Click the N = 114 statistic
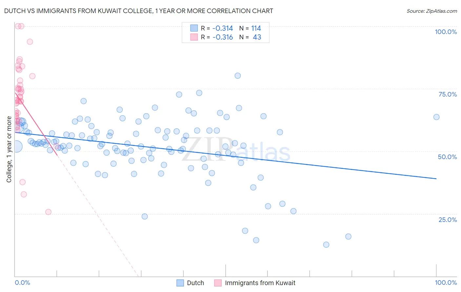The image size is (461, 292). 250,28
